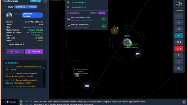This screenshot has width=188, height=105.
Task: Click the 100000% zoom level text
Action: [x=179, y=10]
